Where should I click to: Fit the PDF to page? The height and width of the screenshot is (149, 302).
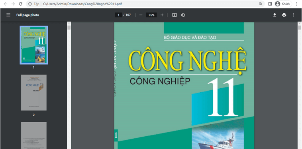click(175, 15)
